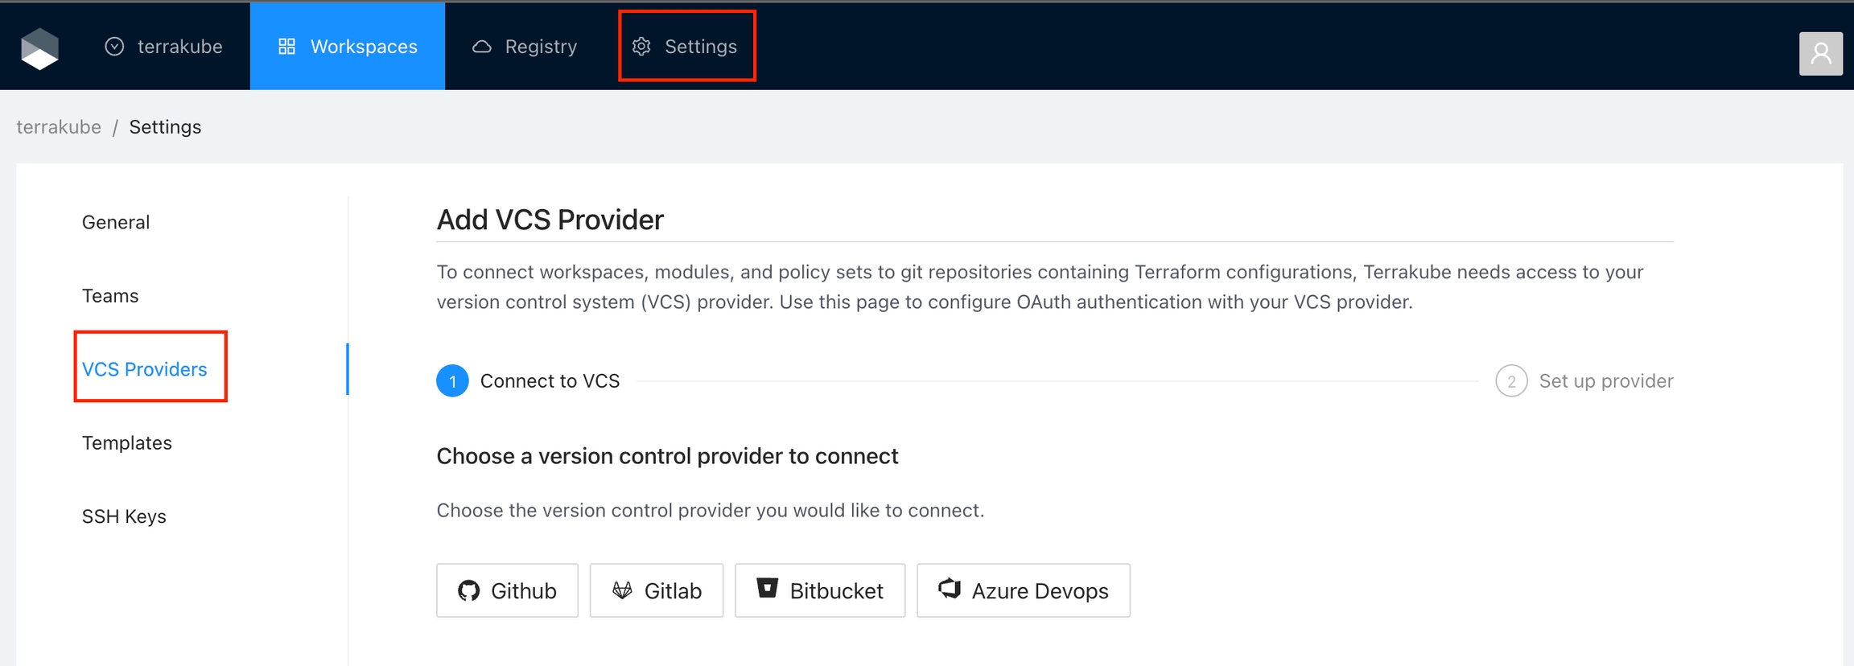Viewport: 1854px width, 666px height.
Task: Click the Gitlab fox icon
Action: click(622, 590)
